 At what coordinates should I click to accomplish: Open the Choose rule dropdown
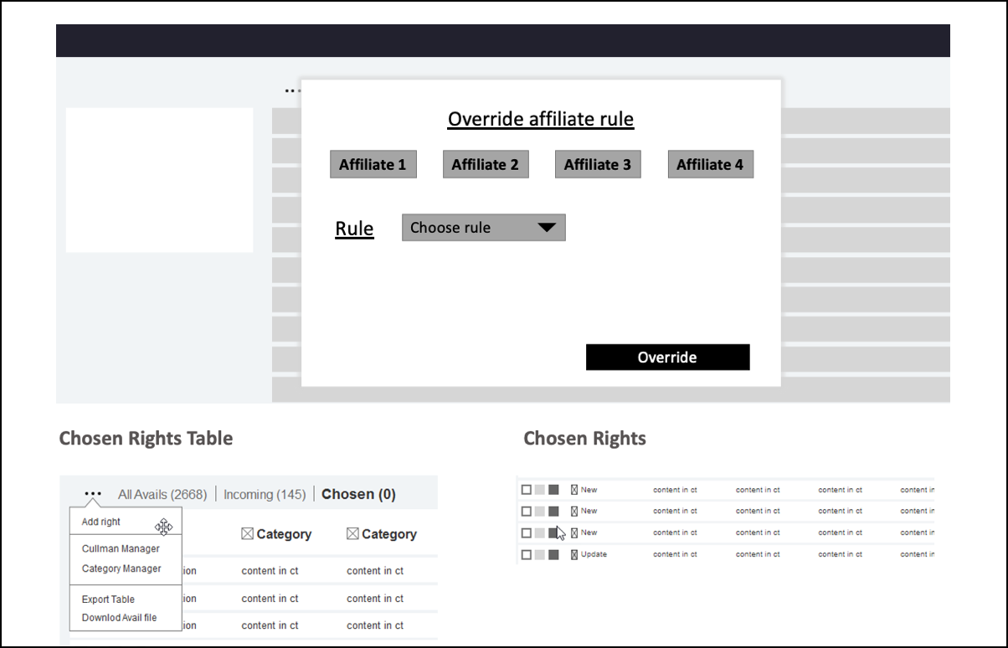click(483, 228)
